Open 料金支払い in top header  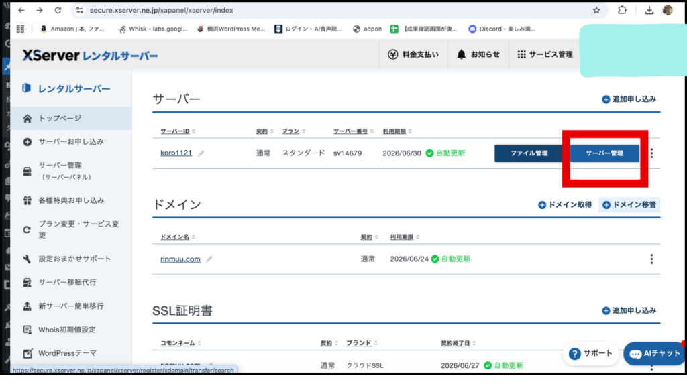coord(413,54)
